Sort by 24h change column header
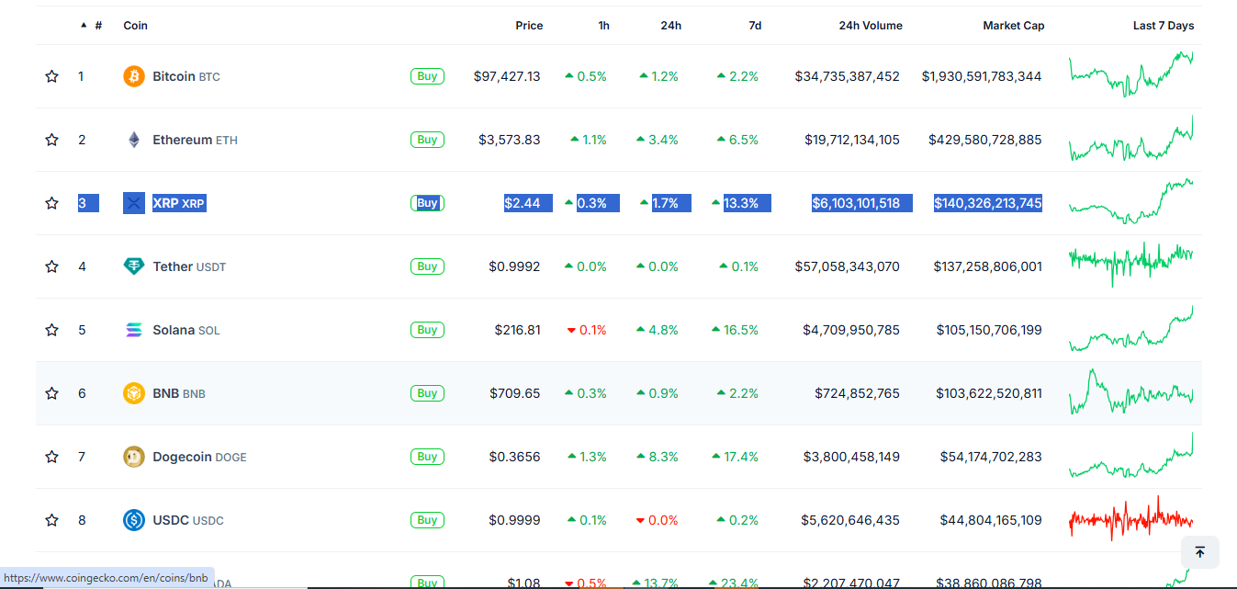 [x=670, y=26]
